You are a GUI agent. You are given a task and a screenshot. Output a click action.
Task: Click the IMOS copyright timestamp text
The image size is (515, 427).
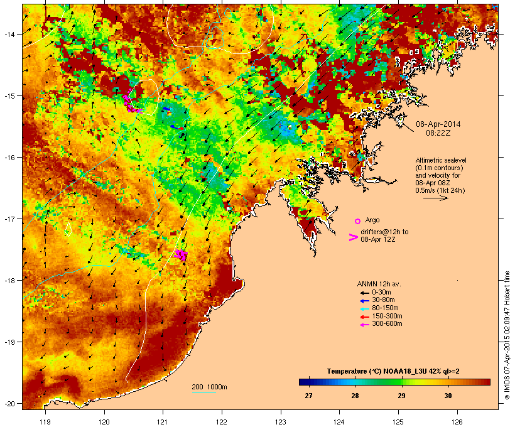pyautogui.click(x=507, y=335)
